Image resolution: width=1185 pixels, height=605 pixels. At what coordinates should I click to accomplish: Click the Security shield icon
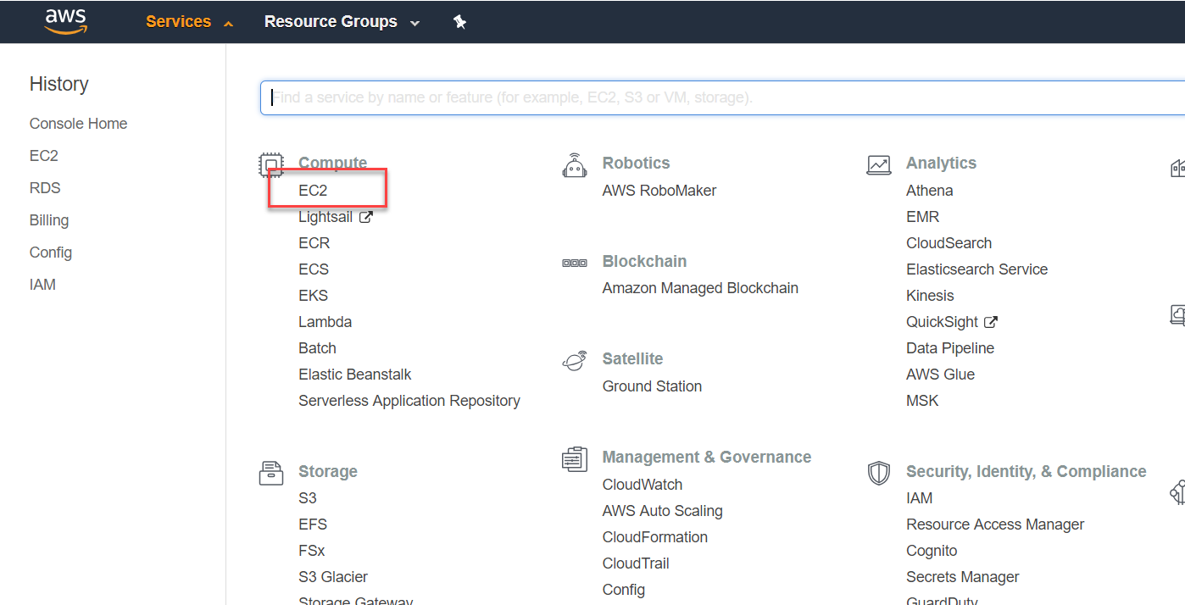[879, 474]
